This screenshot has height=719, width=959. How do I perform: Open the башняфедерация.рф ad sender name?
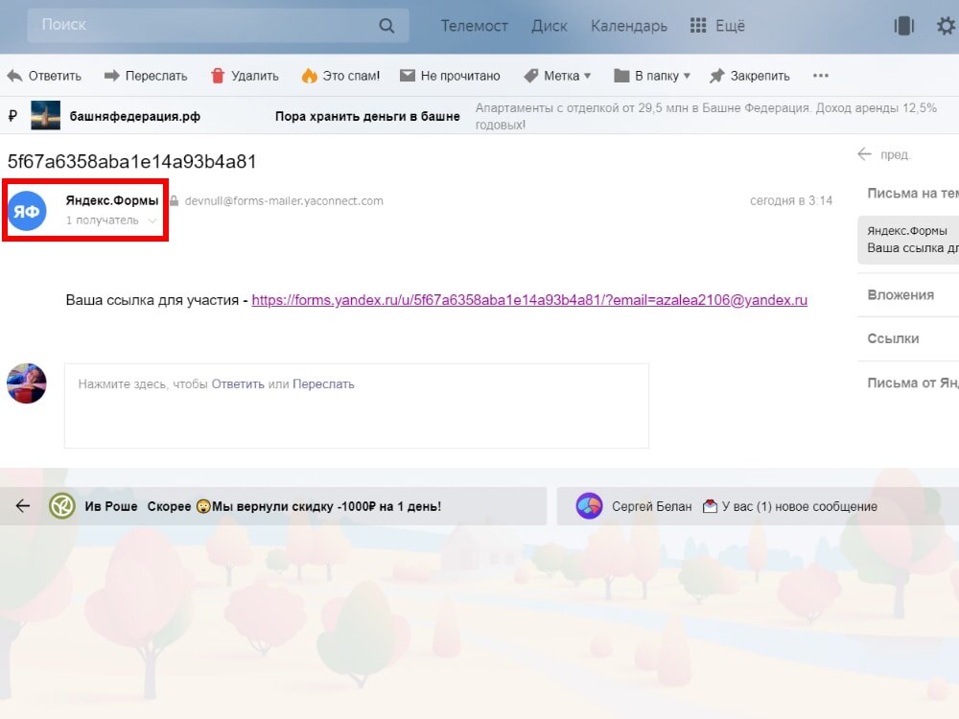[134, 116]
